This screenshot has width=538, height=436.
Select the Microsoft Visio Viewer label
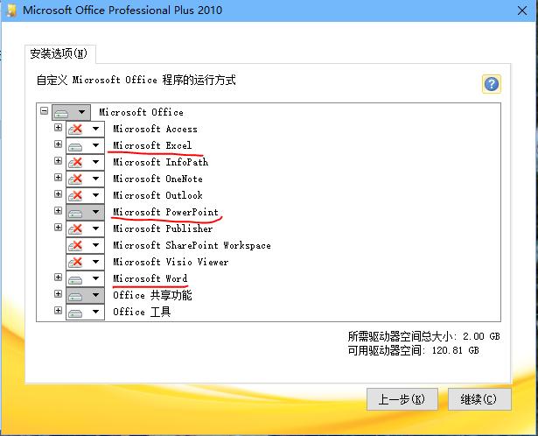(171, 262)
